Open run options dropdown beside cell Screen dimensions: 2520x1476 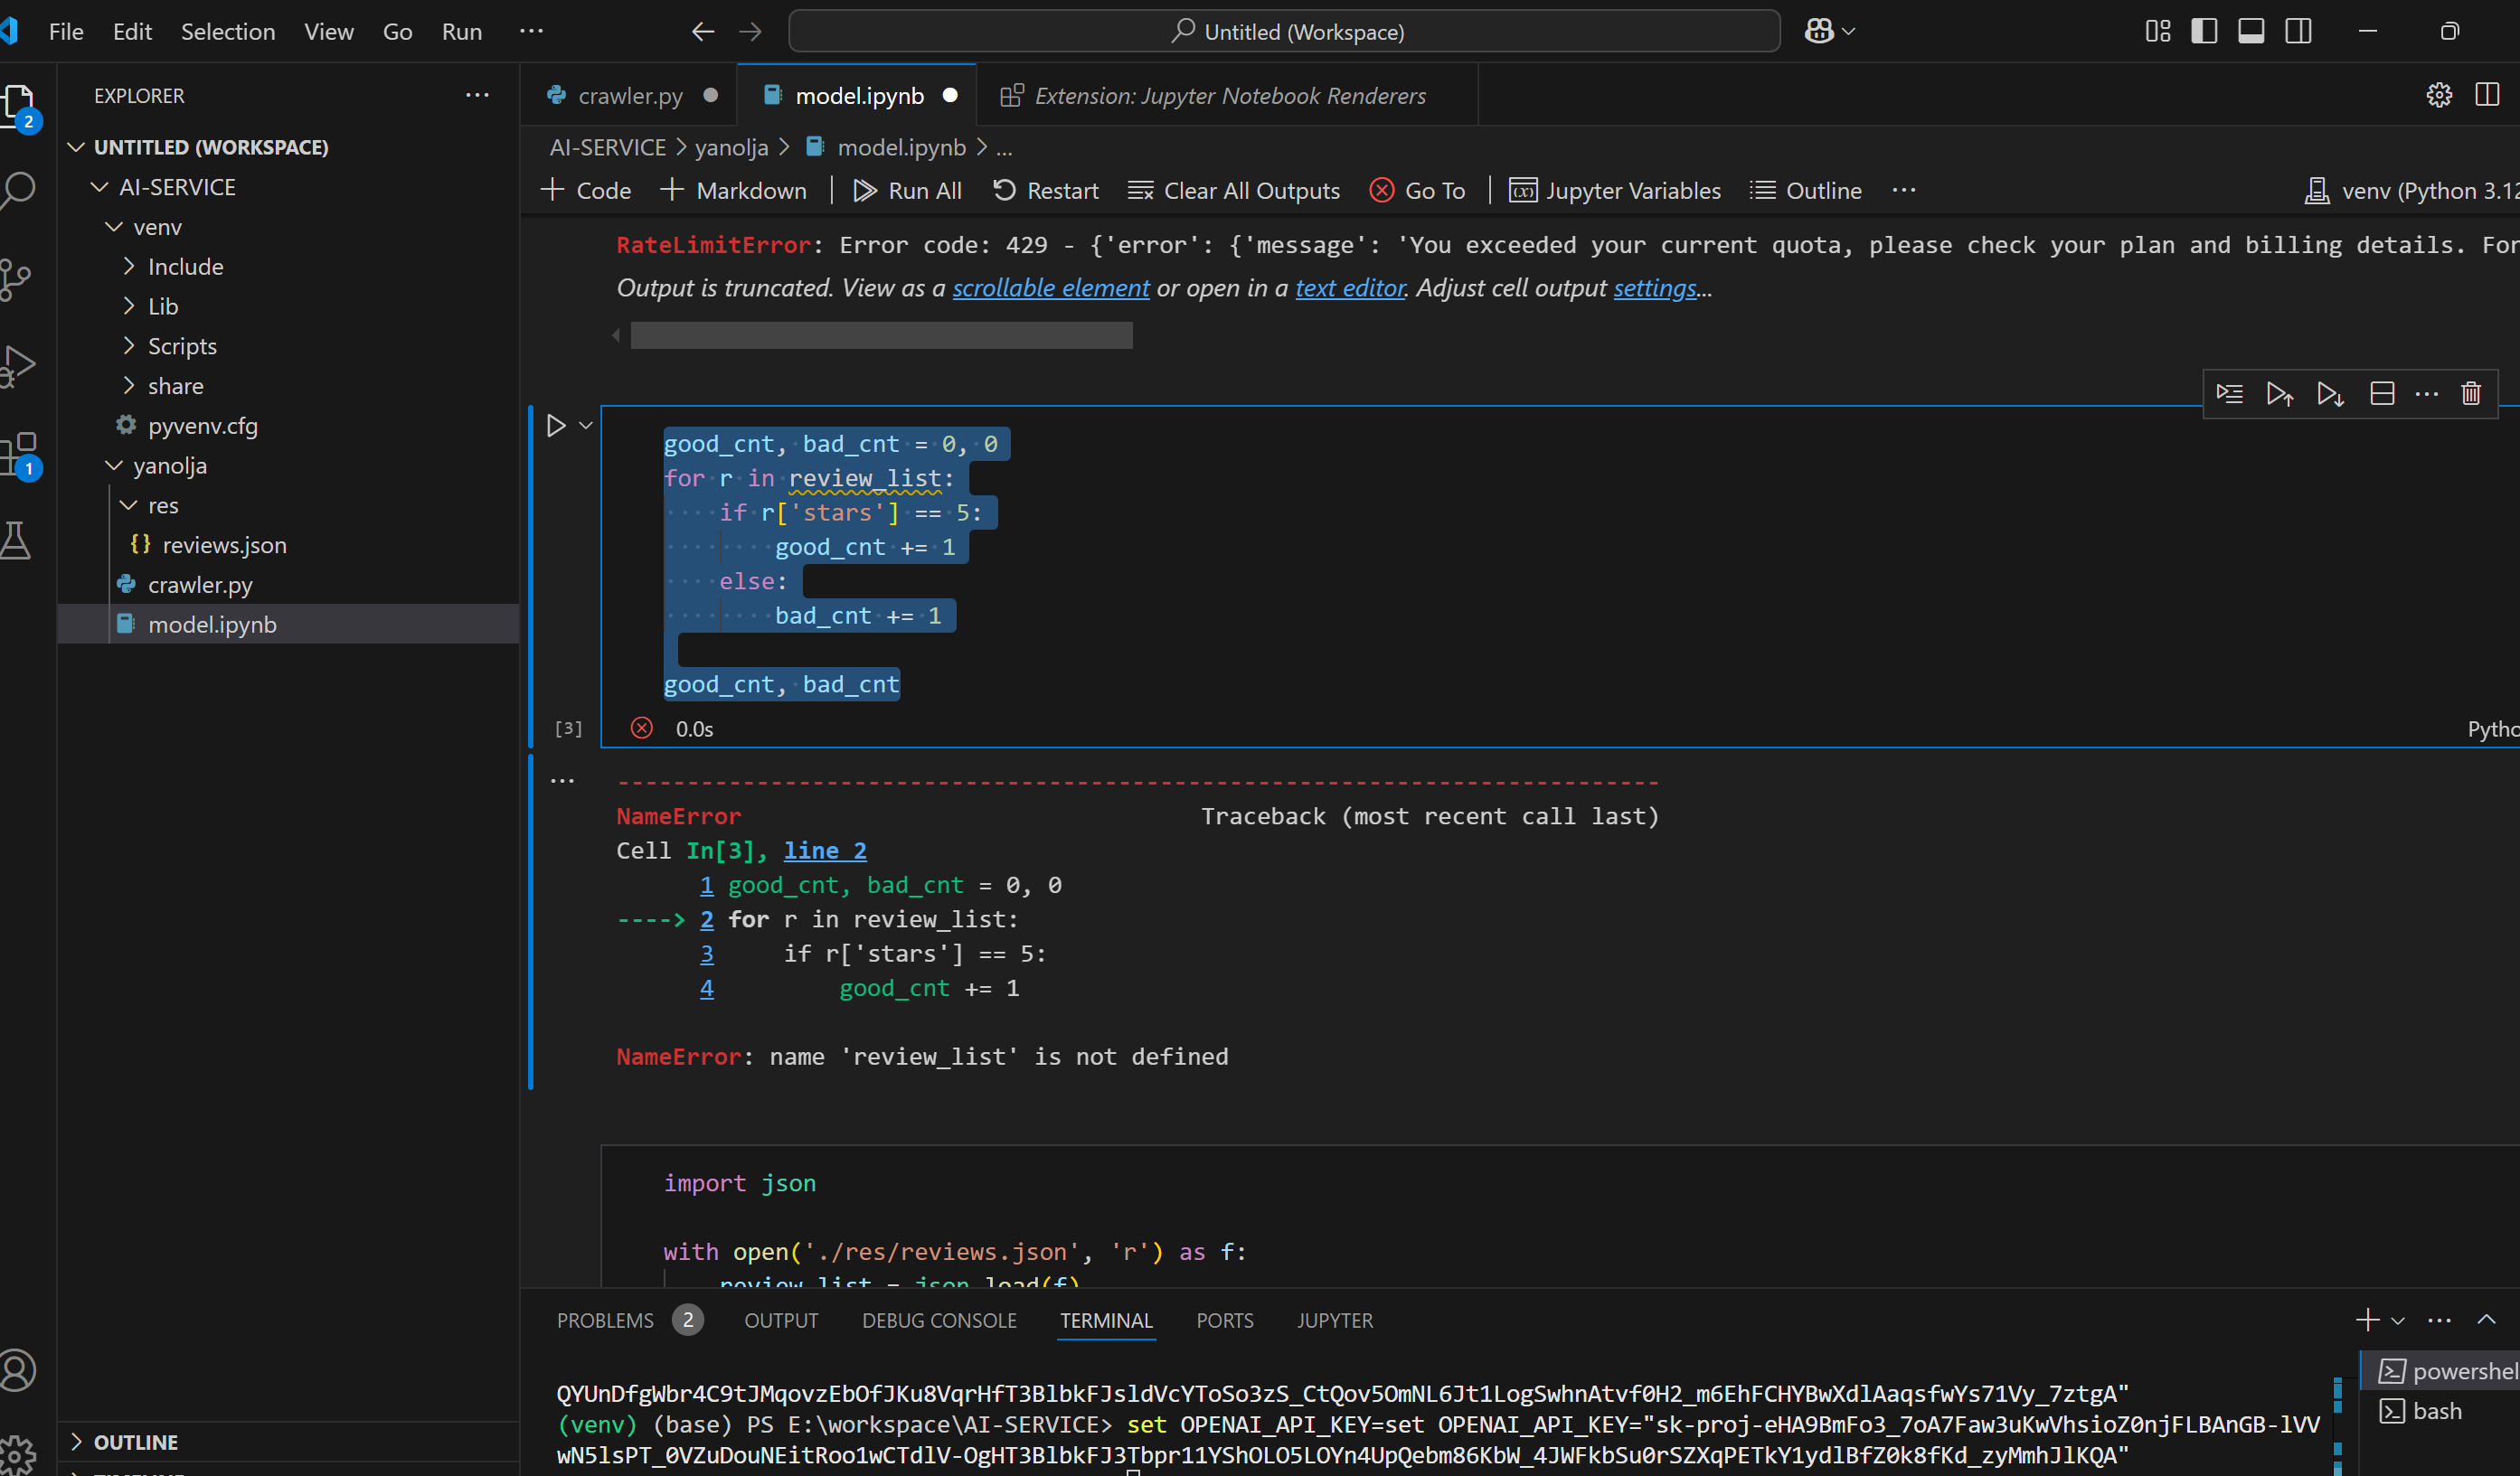click(x=586, y=426)
